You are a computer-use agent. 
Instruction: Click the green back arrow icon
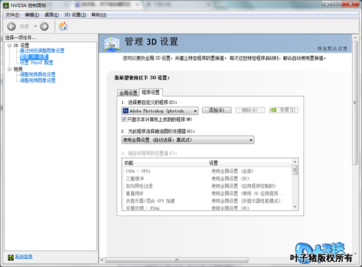coord(11,26)
